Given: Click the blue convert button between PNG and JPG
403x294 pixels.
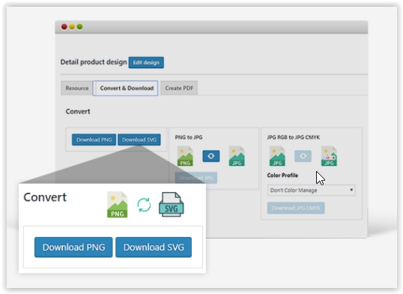Looking at the screenshot, I should [211, 156].
